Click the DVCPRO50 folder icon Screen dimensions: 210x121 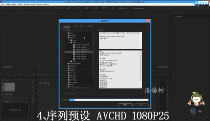point(69,80)
